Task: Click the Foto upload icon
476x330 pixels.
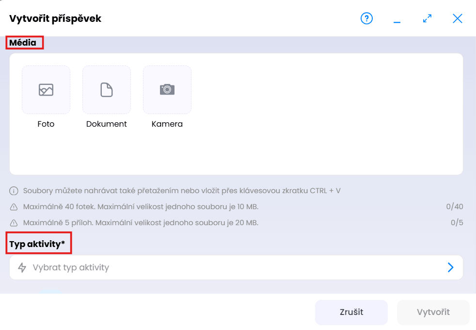Action: coord(46,90)
